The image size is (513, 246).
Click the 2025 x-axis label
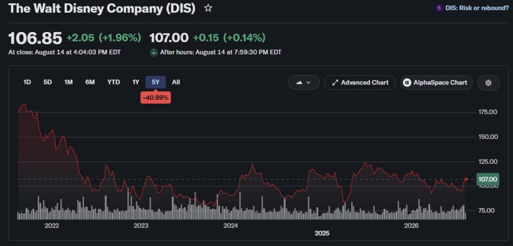point(322,233)
